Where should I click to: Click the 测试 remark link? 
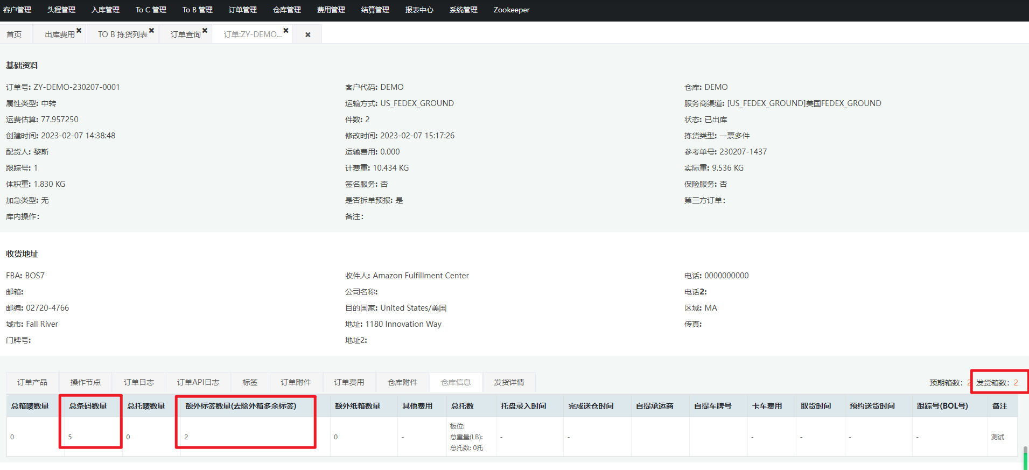(998, 437)
